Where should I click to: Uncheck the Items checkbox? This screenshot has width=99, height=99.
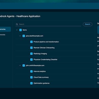(20, 30)
